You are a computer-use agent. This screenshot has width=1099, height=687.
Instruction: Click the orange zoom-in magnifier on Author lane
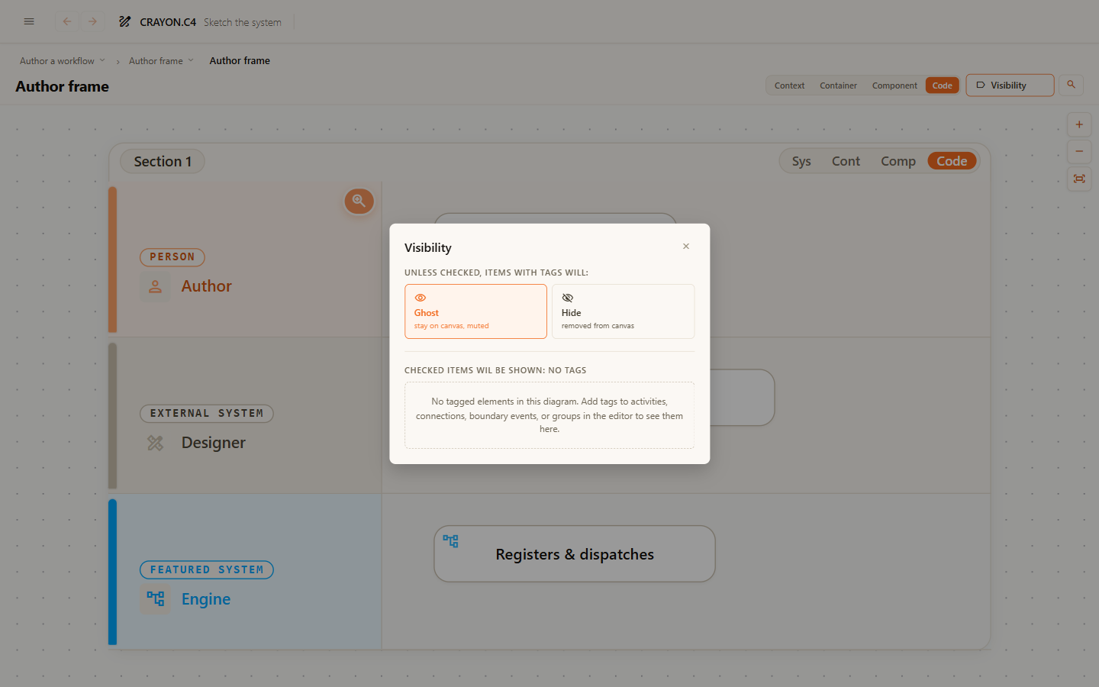[359, 202]
